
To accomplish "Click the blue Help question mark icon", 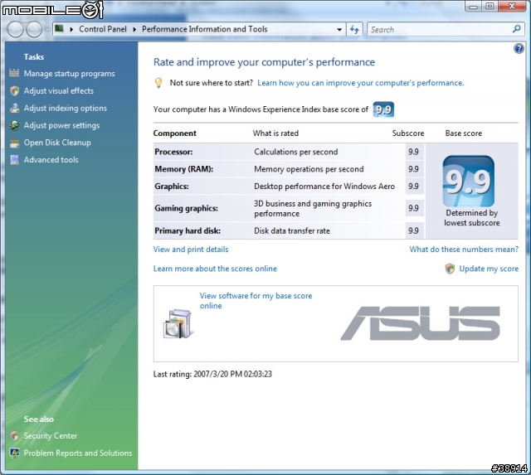I will tap(519, 49).
